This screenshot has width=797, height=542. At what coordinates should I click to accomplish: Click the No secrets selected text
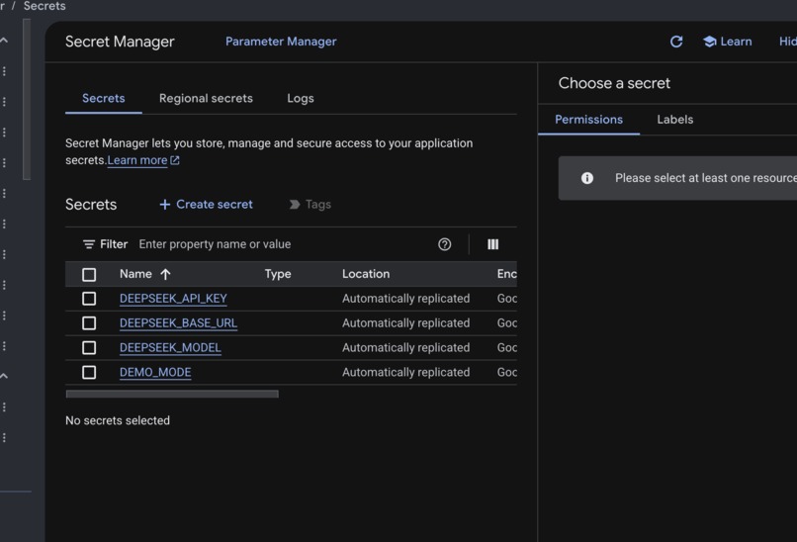click(x=118, y=420)
